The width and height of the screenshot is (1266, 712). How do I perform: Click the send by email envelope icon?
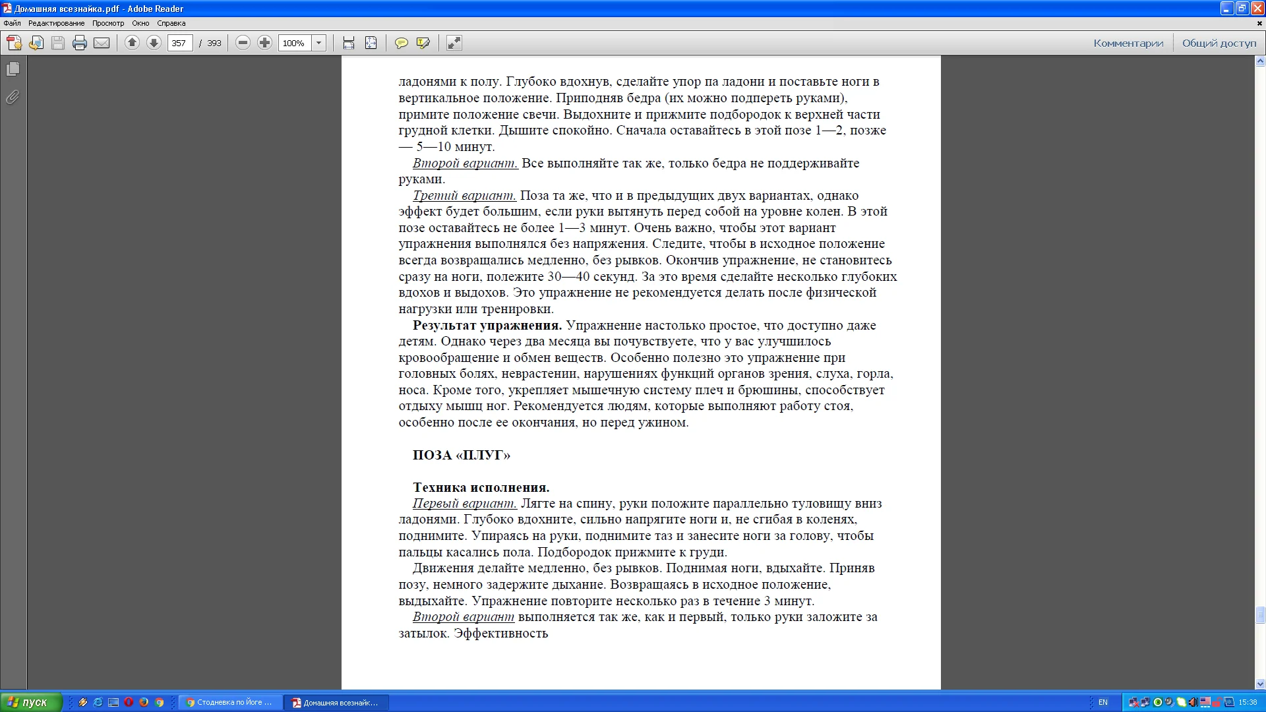(102, 43)
